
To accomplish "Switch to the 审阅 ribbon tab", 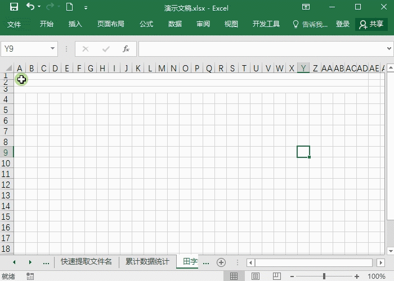I will pos(203,24).
